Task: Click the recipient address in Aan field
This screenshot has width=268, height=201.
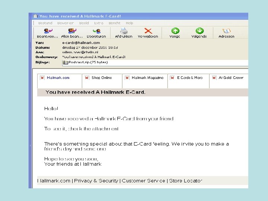Action: (80, 52)
